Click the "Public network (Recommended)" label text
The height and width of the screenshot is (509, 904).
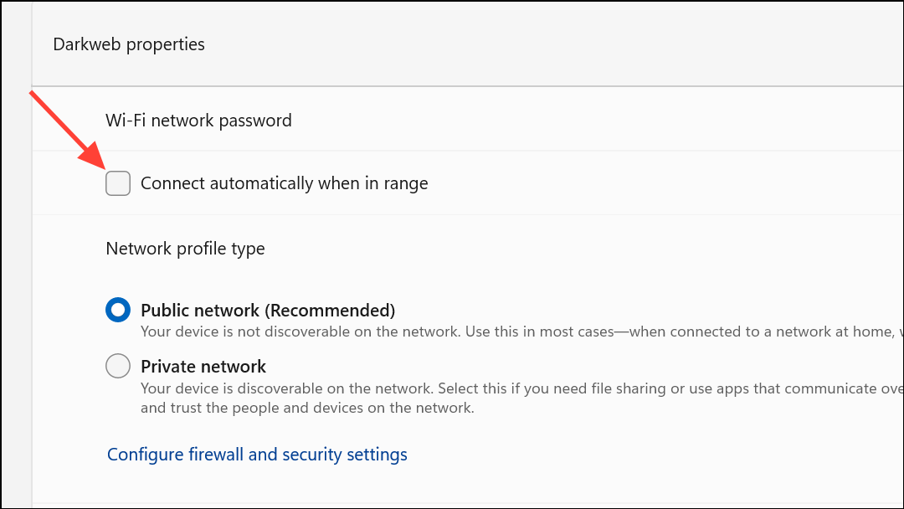click(x=267, y=311)
